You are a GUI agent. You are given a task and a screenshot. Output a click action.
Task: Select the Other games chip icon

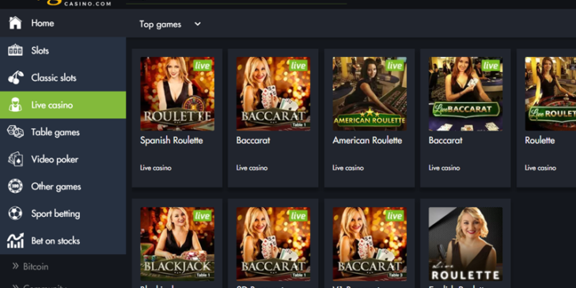coord(15,186)
